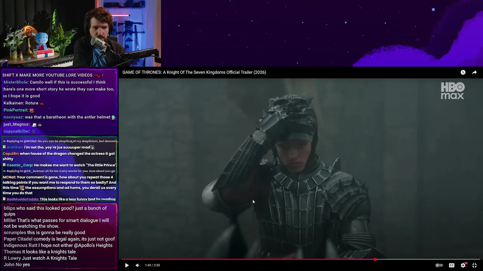
Task: Open video settings gear
Action: pyautogui.click(x=463, y=265)
